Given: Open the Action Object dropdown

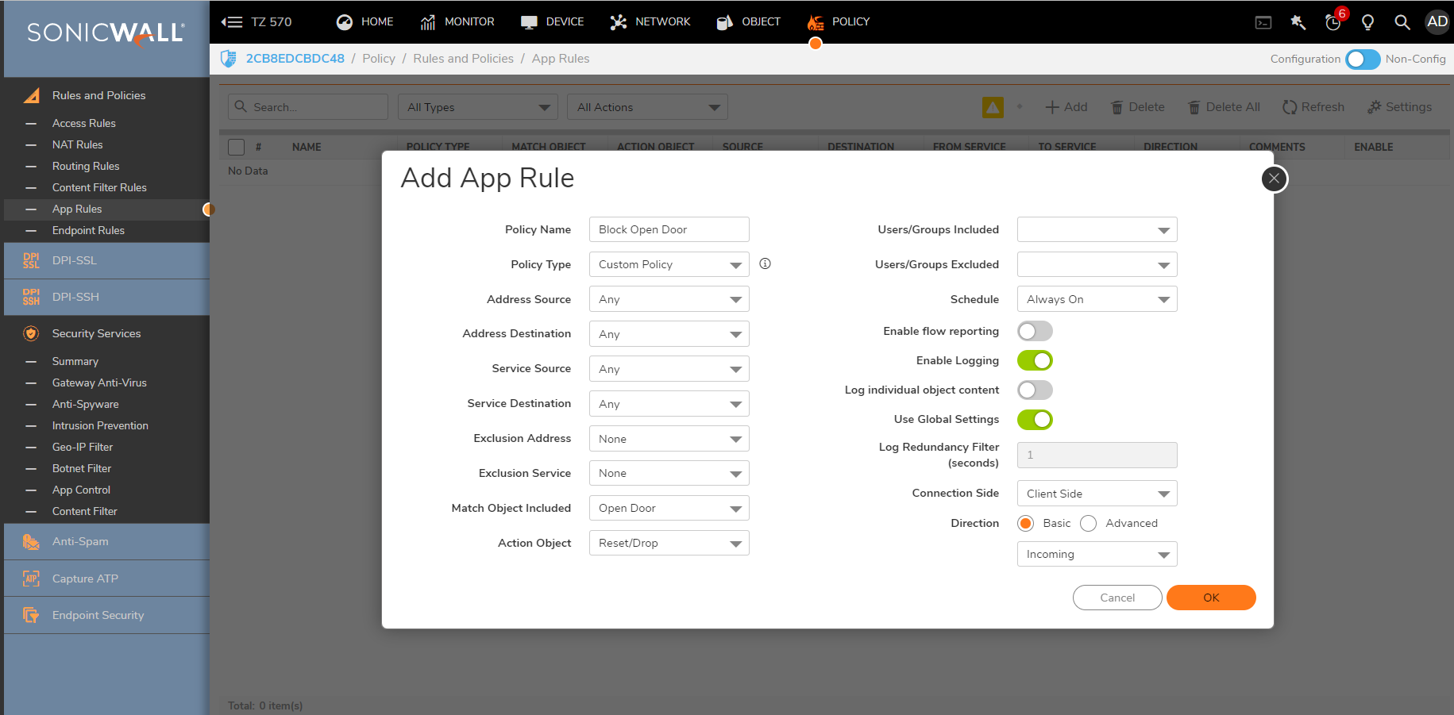Looking at the screenshot, I should click(x=669, y=543).
